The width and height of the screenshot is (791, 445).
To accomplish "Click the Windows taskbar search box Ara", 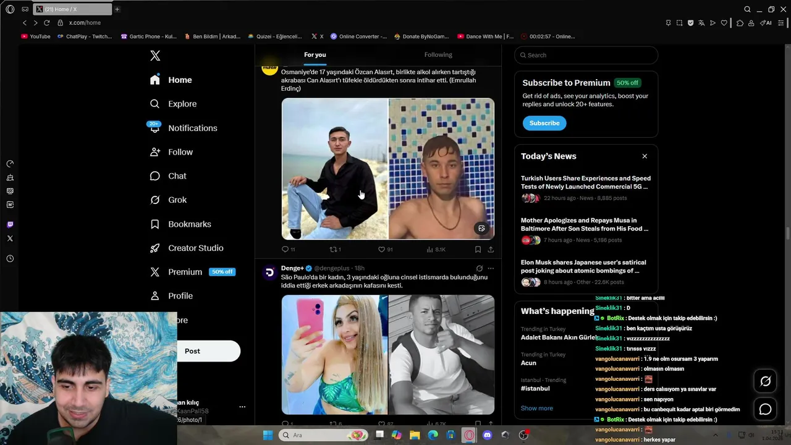I will [x=323, y=435].
